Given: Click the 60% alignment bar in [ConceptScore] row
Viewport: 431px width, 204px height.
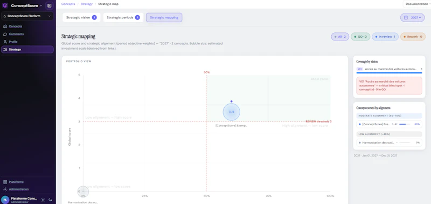Looking at the screenshot, I should click(x=405, y=124).
